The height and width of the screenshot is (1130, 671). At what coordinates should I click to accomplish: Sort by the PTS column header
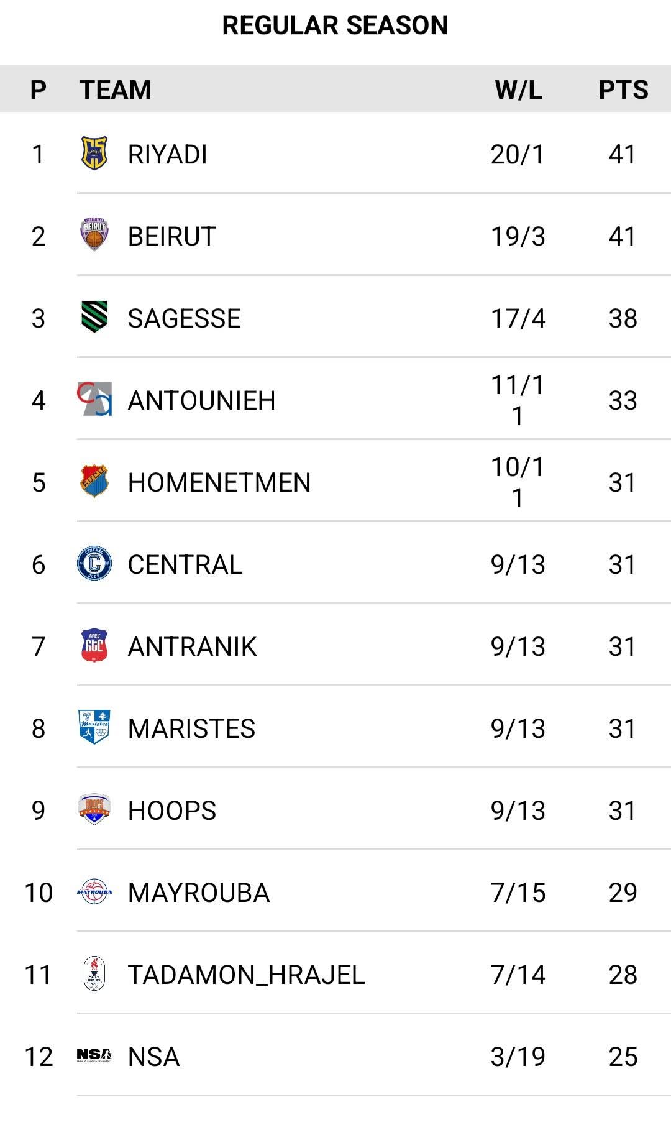point(623,90)
